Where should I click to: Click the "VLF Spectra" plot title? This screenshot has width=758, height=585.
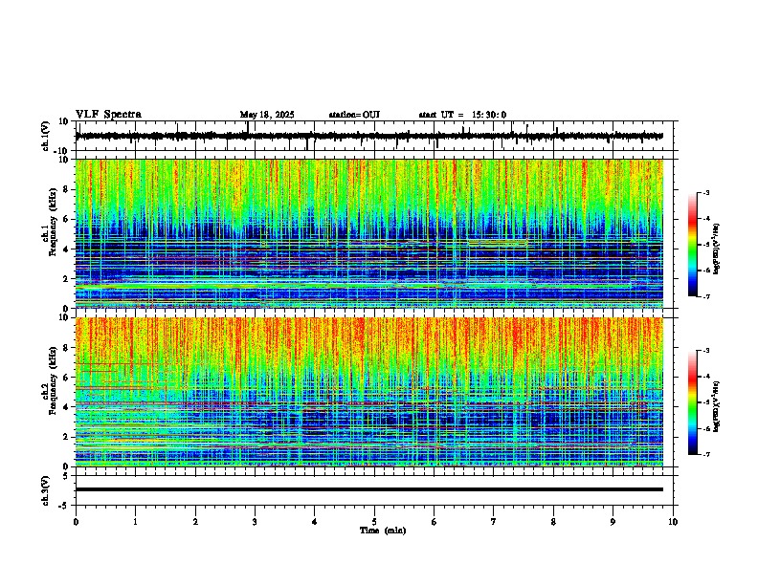(108, 115)
